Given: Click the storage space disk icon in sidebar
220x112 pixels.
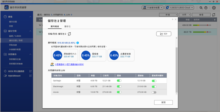Looking at the screenshot, I should click(x=5, y=31).
